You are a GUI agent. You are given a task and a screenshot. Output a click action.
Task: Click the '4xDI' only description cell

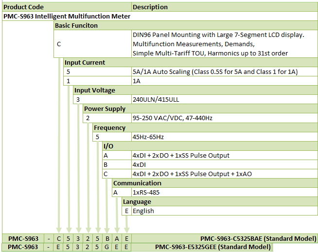pyautogui.click(x=225, y=165)
